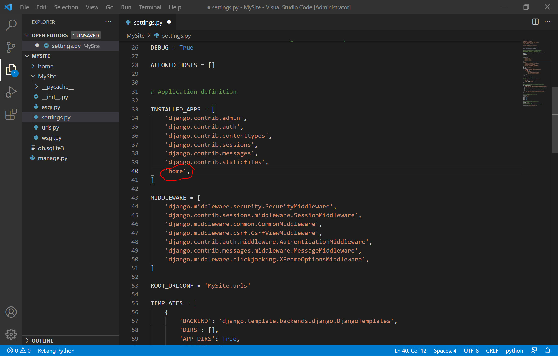The width and height of the screenshot is (558, 356).
Task: Open the notifications bell
Action: pos(548,351)
